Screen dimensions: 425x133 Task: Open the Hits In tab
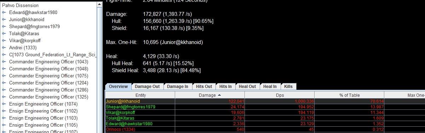(x=225, y=87)
